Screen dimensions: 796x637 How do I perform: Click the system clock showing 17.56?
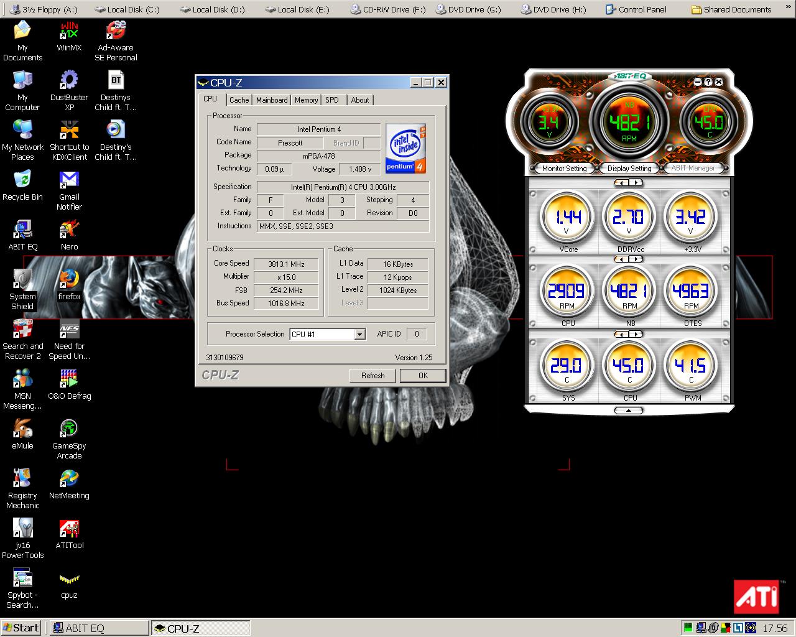pos(775,628)
